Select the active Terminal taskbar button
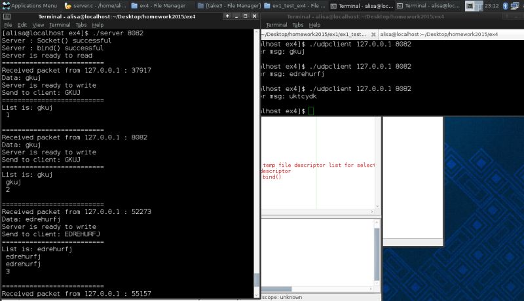 [362, 6]
